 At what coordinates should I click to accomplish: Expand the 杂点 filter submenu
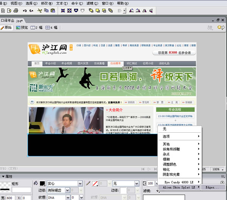[x=179, y=154]
